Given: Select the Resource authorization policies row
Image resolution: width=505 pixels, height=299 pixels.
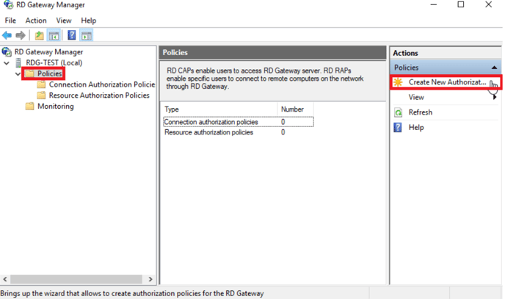Looking at the screenshot, I should [x=239, y=132].
